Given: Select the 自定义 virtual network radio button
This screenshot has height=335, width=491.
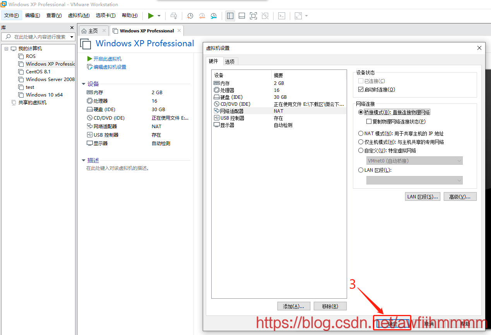Looking at the screenshot, I should click(x=361, y=151).
